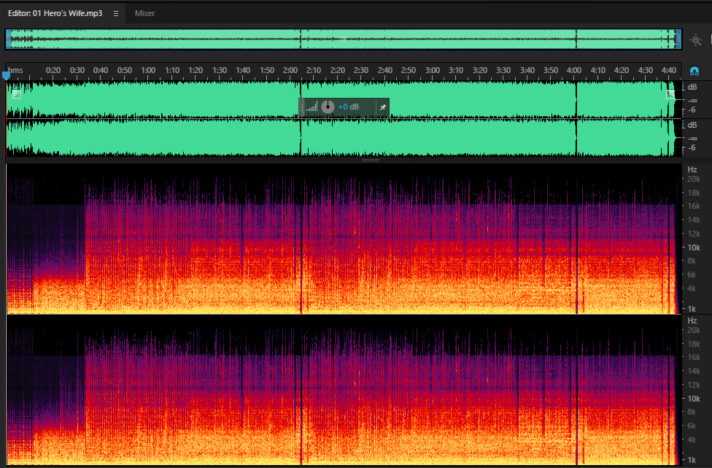Click the HUD gain adjustment knob
712x468 pixels.
tap(328, 107)
